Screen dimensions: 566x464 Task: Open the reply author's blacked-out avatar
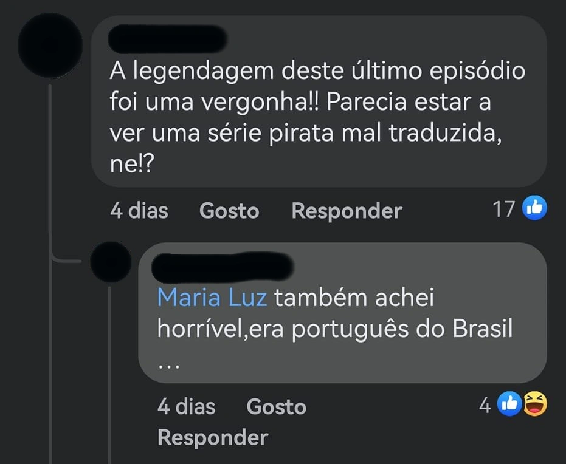click(111, 262)
